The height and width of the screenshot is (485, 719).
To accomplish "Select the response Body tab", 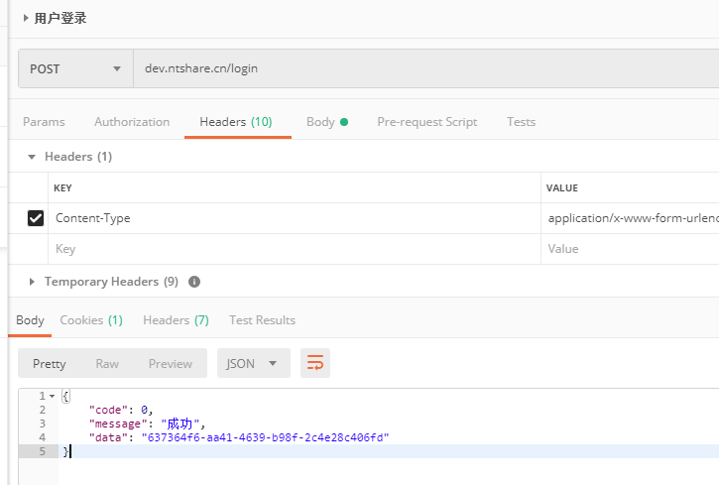I will [x=31, y=320].
